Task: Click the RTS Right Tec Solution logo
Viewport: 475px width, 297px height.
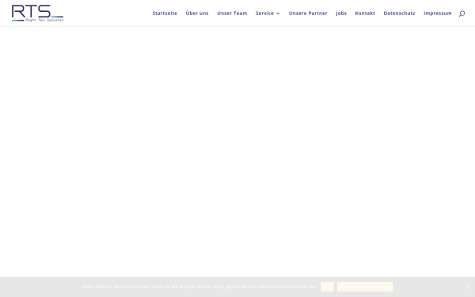Action: click(37, 13)
